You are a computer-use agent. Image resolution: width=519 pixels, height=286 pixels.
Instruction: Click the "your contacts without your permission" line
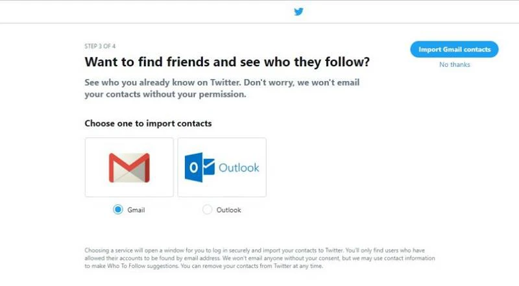(165, 95)
